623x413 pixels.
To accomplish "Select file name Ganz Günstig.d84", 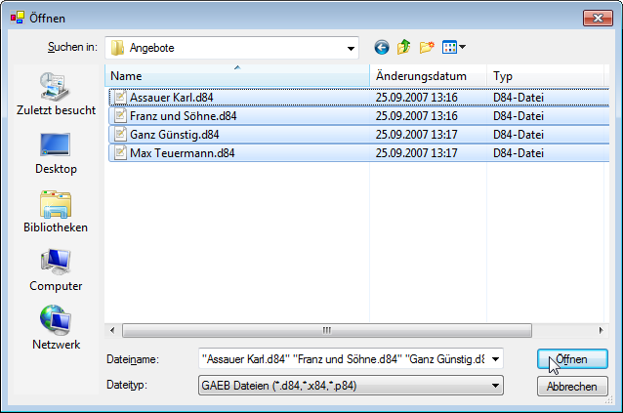I will [x=175, y=134].
